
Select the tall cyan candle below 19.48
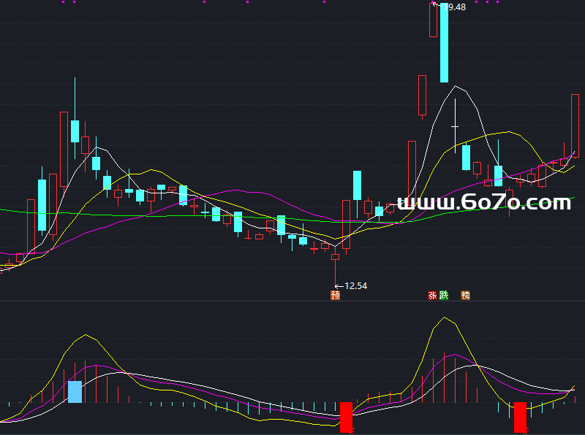tap(444, 44)
